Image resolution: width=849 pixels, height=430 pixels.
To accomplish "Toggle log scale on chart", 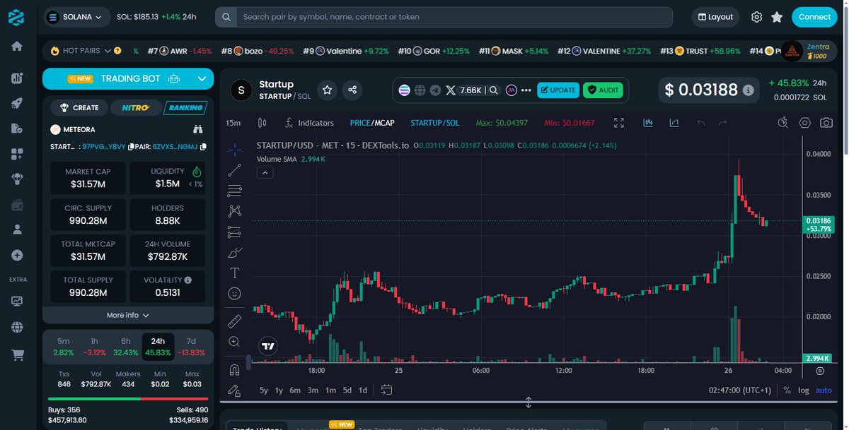I will (804, 390).
